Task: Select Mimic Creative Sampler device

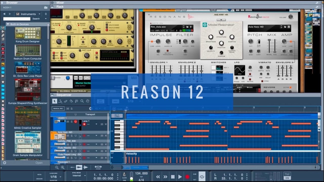Action: click(28, 118)
